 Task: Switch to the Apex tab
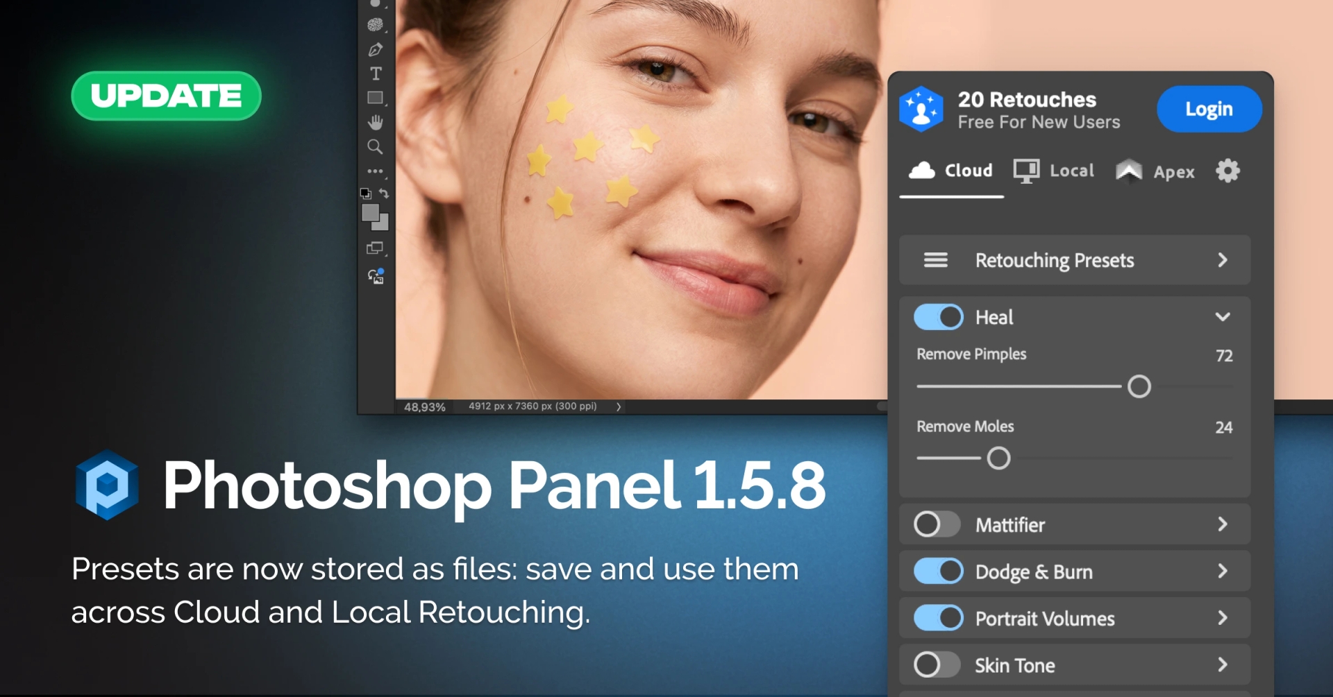[x=1155, y=171]
